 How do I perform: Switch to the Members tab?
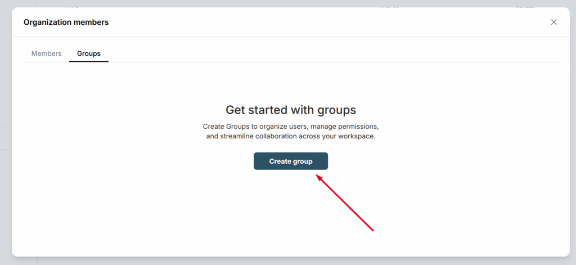point(46,53)
